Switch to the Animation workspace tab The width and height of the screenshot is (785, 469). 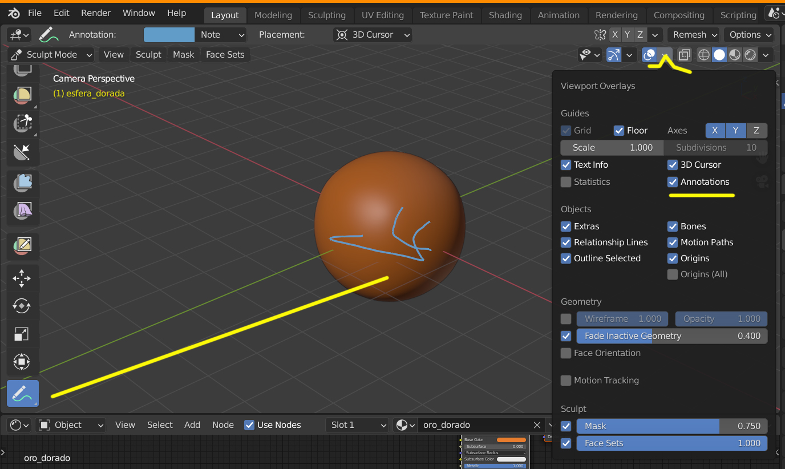pos(559,15)
